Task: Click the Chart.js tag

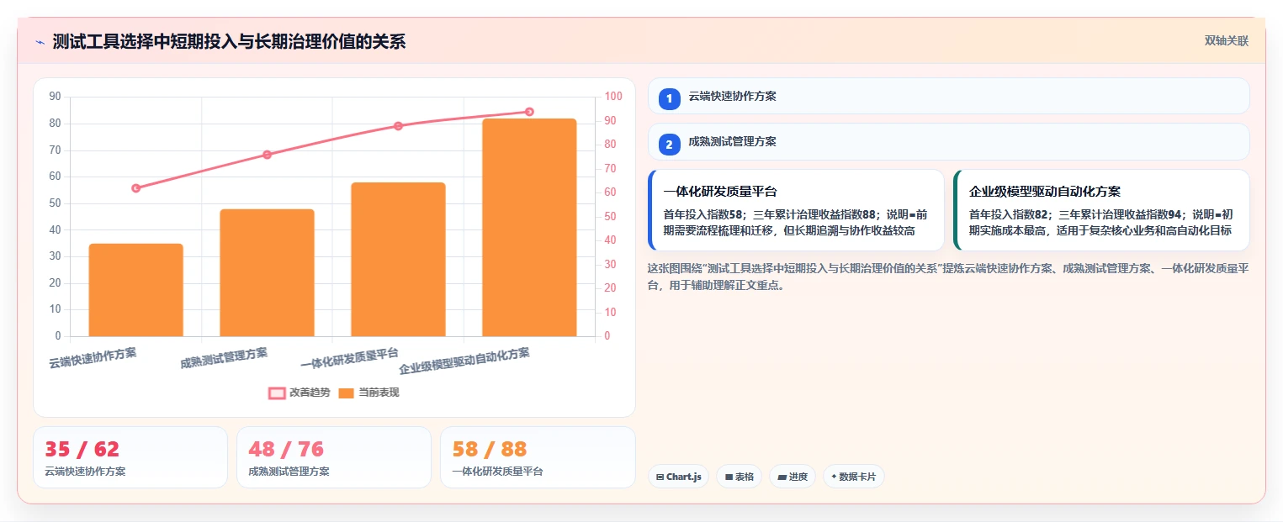Action: [x=678, y=477]
